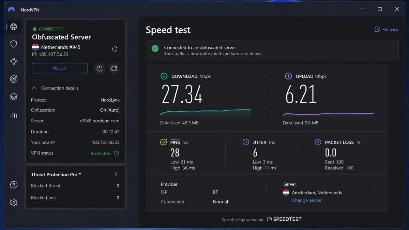
Task: Click the Netherlands flag beside Amsterdam server
Action: coord(286,193)
